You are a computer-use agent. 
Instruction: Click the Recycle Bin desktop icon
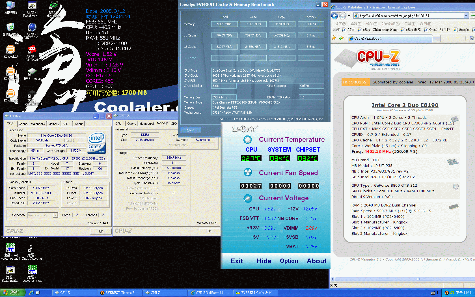(x=10, y=29)
